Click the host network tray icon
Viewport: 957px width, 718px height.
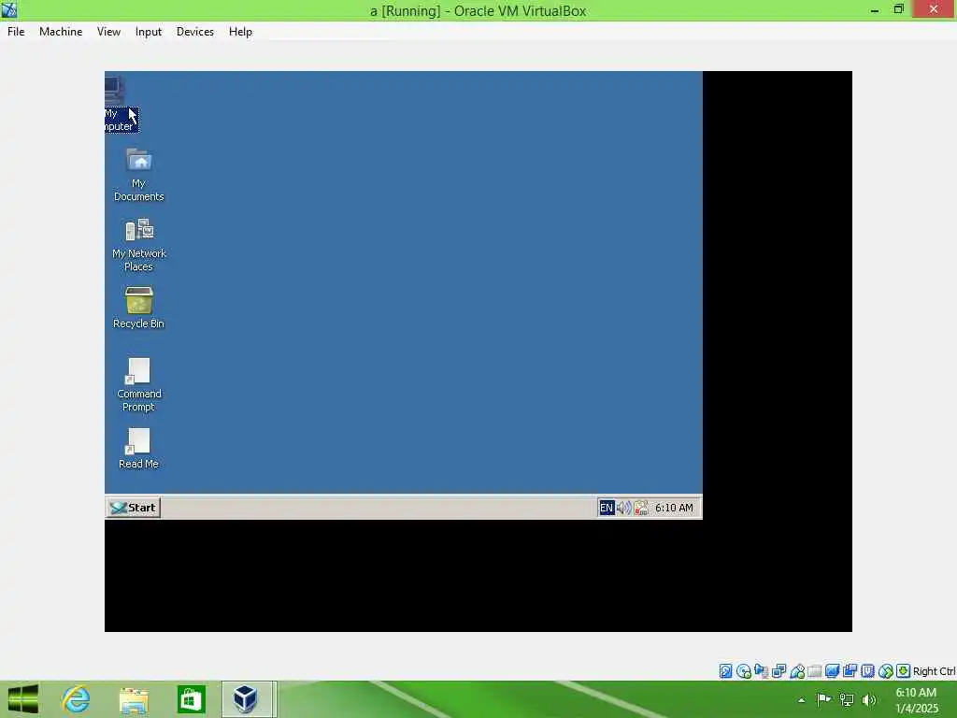click(x=847, y=699)
